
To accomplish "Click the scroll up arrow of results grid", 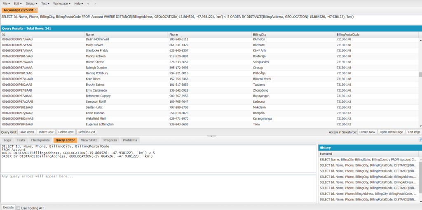I will pyautogui.click(x=420, y=40).
